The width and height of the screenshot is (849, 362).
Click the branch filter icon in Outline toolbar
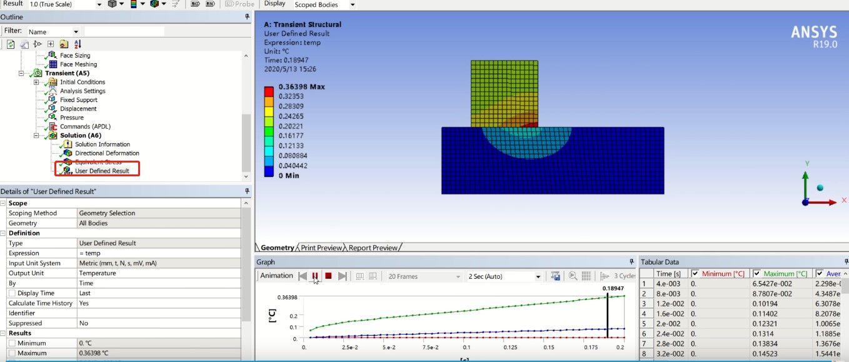tap(38, 44)
